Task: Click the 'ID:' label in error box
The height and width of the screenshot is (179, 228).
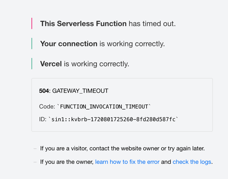Action: click(x=43, y=119)
